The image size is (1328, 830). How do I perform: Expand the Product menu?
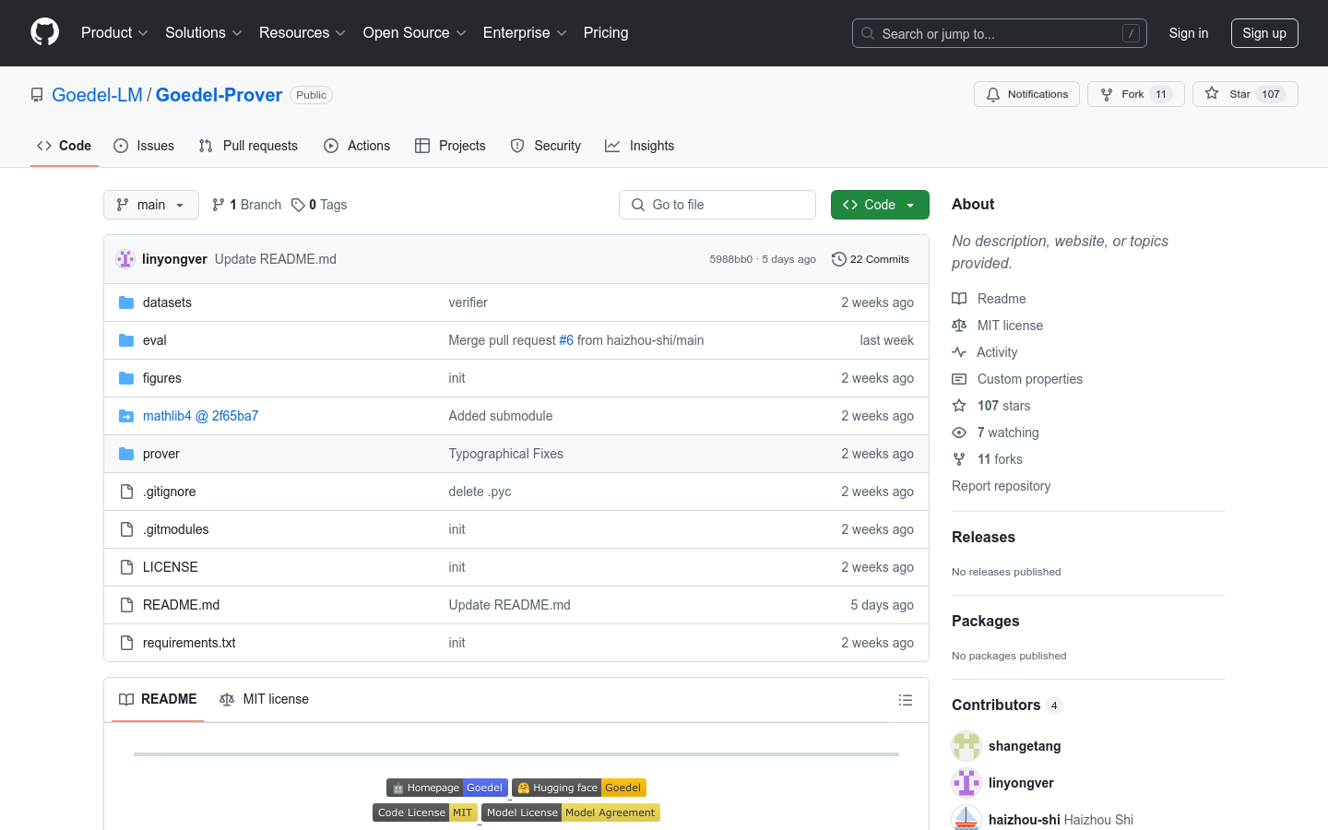114,32
